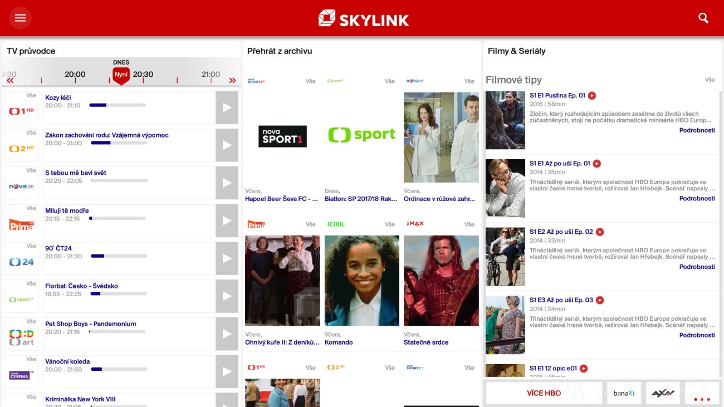Screen dimensions: 724x407
Task: Select ČT2 HD channel logo in guide
Action: pyautogui.click(x=22, y=149)
